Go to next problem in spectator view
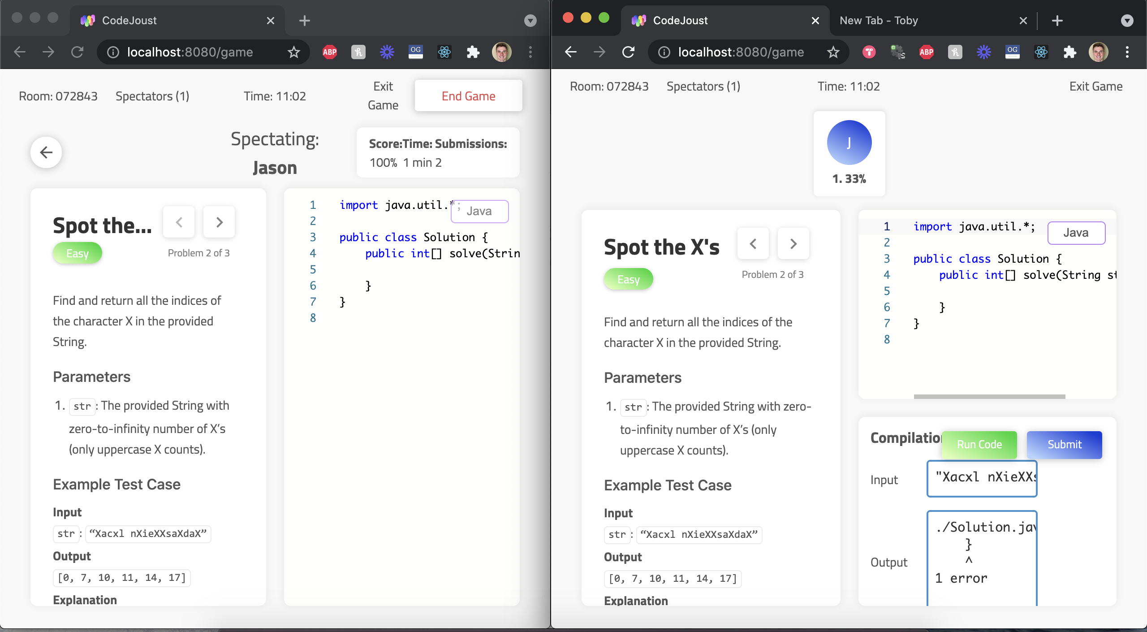Image resolution: width=1147 pixels, height=632 pixels. click(219, 222)
